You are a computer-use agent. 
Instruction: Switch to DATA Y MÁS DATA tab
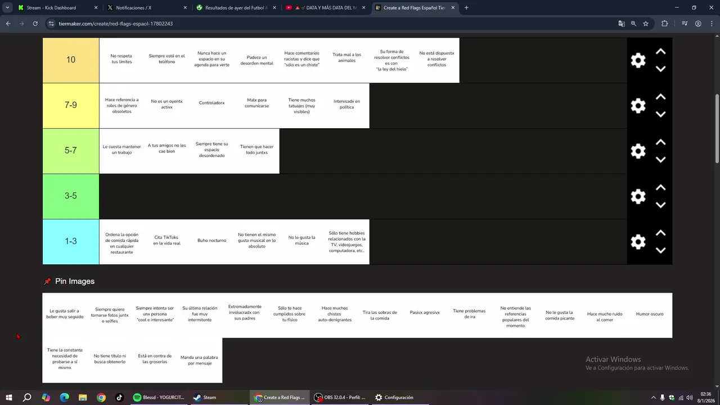pyautogui.click(x=326, y=8)
